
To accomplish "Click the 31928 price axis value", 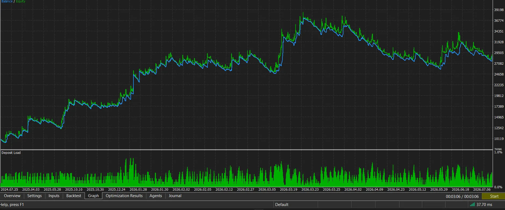I will (499, 42).
